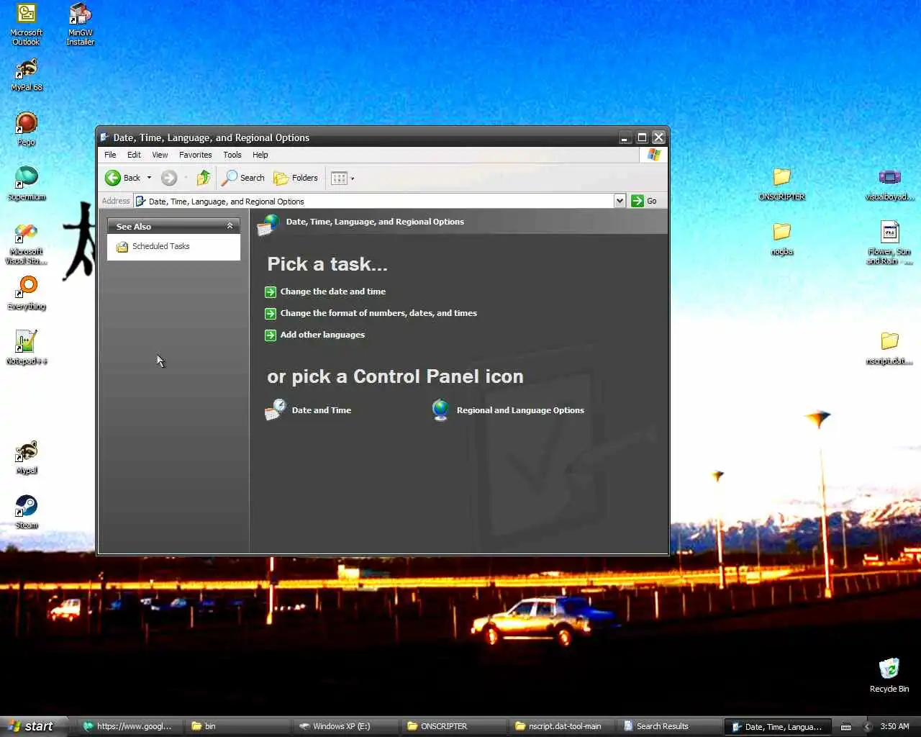Switch to bin folder taskbar button

tap(236, 726)
